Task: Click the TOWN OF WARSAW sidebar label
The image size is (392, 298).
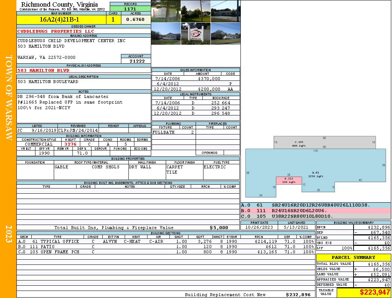Action: coord(9,98)
